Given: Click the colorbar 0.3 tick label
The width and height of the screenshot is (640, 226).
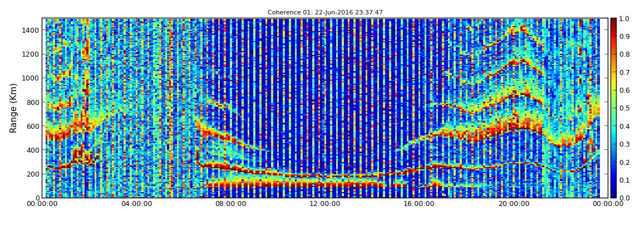Looking at the screenshot, I should 624,144.
